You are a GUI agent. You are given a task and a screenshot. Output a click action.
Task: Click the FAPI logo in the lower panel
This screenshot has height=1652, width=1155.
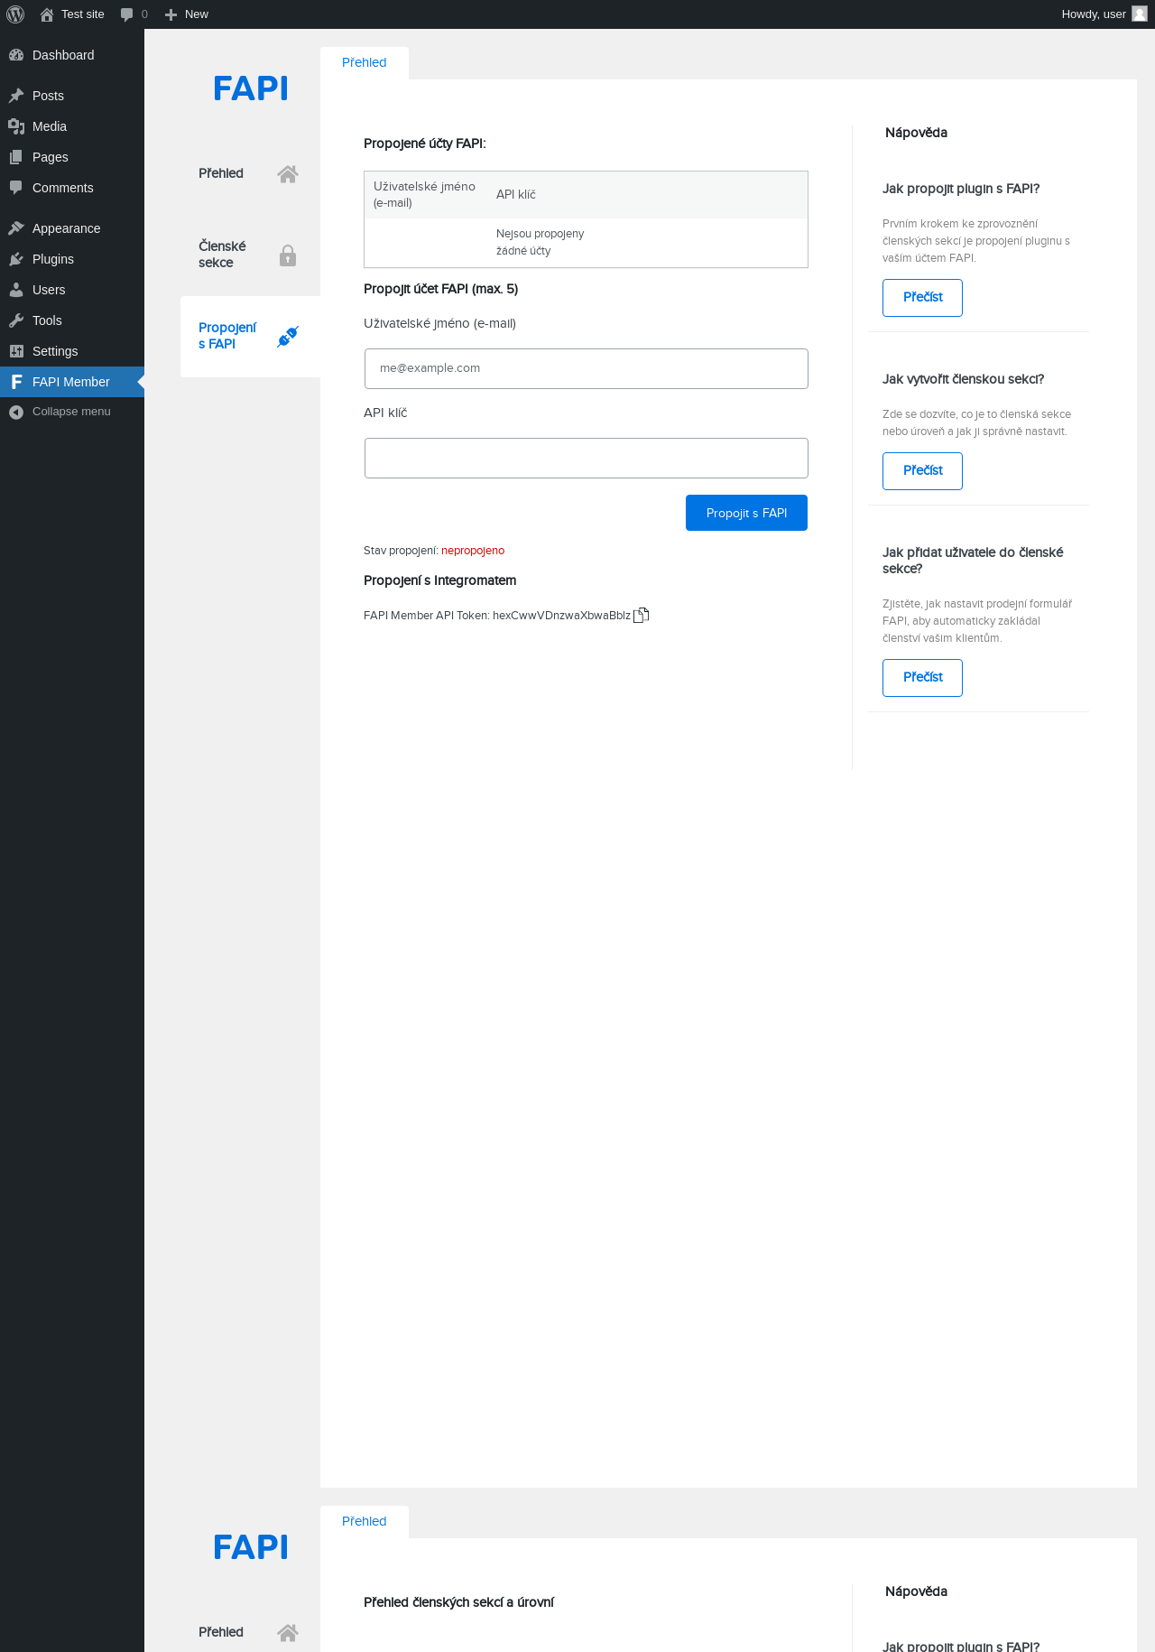pyautogui.click(x=251, y=1547)
